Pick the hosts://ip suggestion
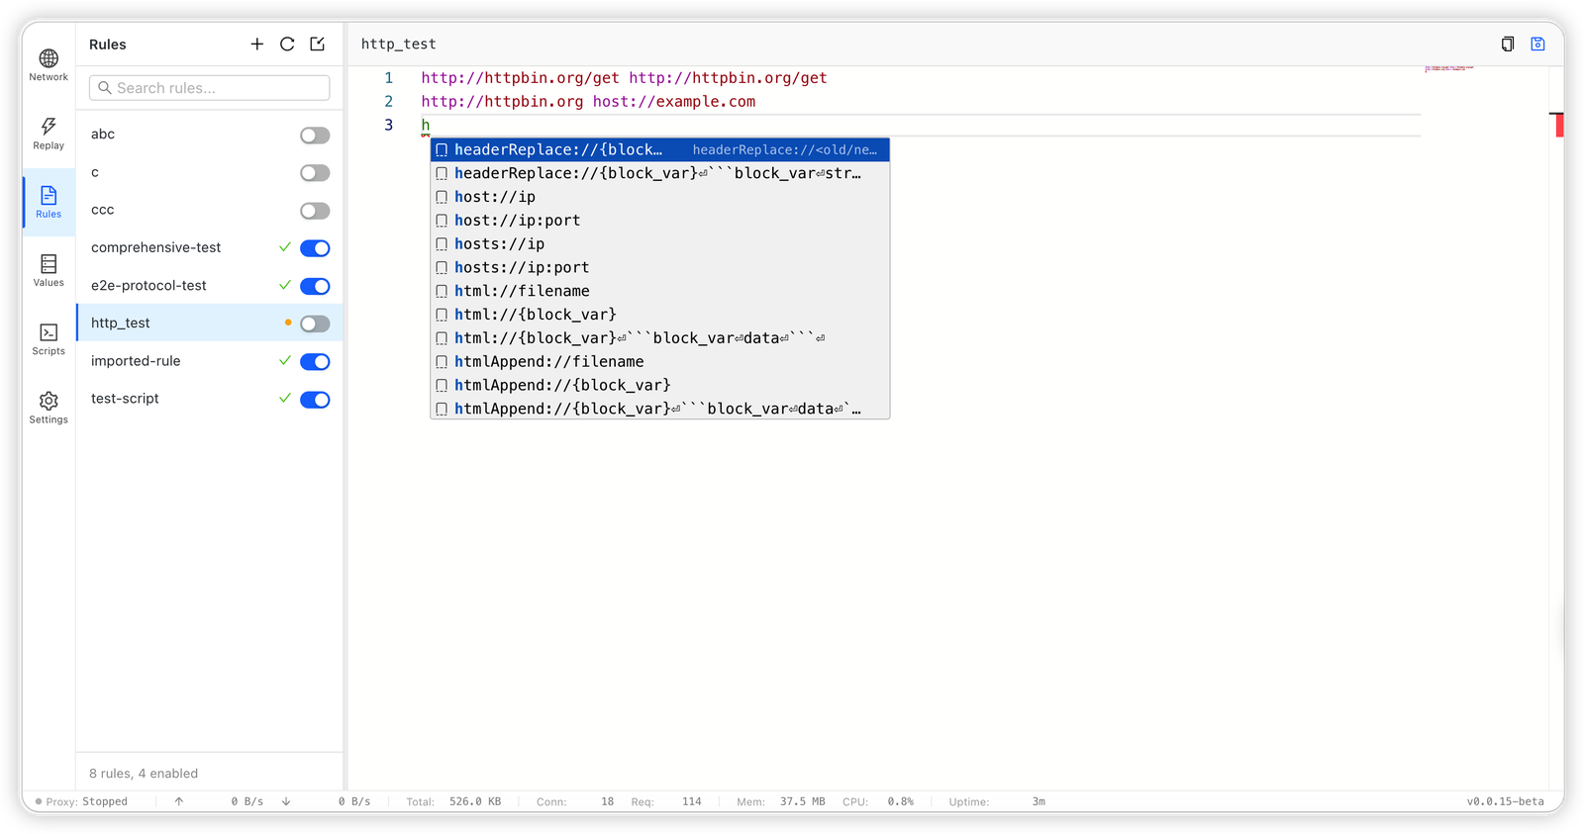This screenshot has width=1584, height=834. coord(660,244)
